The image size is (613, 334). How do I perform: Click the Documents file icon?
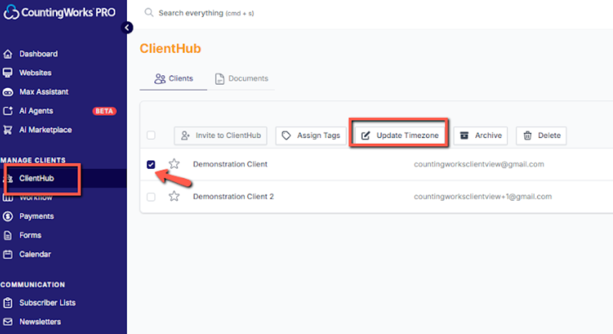(x=220, y=79)
